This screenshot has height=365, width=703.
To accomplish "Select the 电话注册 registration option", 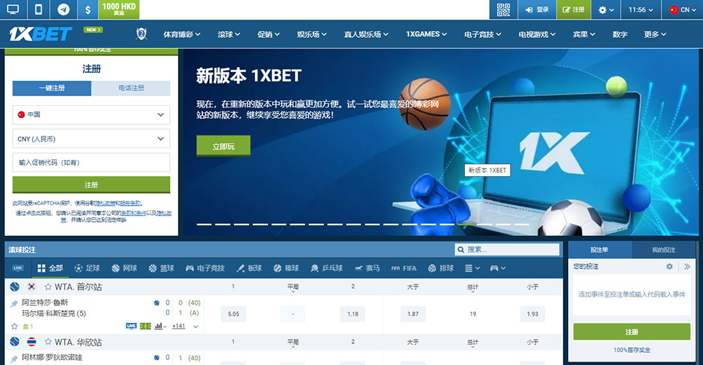I will [131, 88].
